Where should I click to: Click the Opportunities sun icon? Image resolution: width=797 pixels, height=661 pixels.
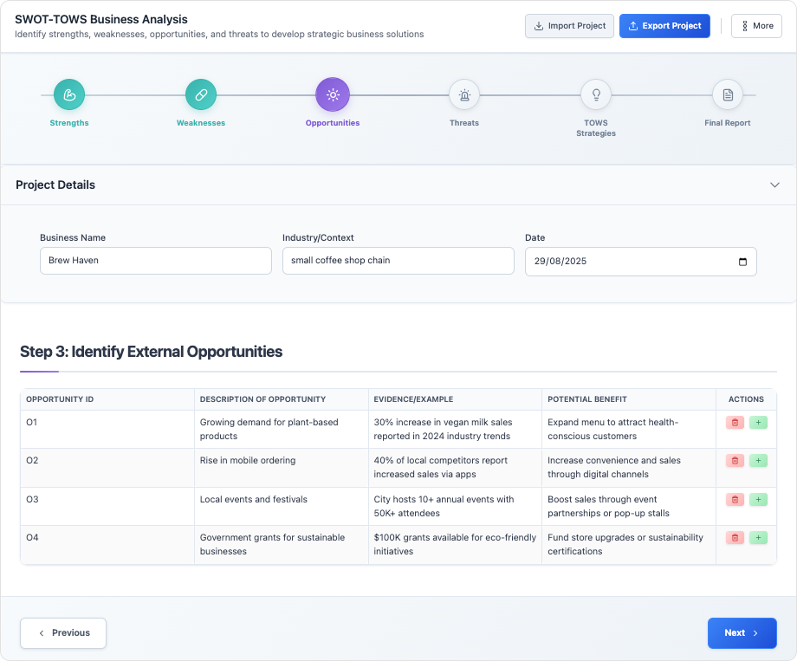[x=333, y=94]
